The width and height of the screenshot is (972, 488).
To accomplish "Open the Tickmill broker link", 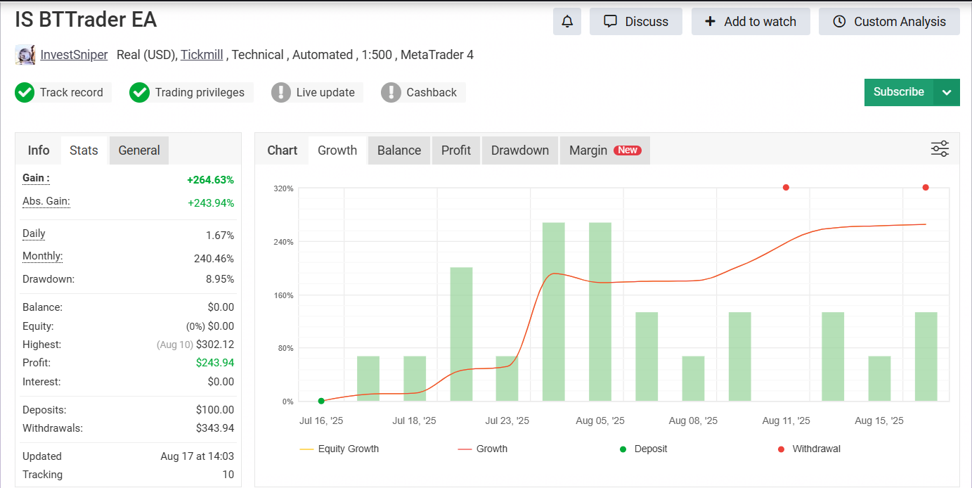I will pos(202,55).
